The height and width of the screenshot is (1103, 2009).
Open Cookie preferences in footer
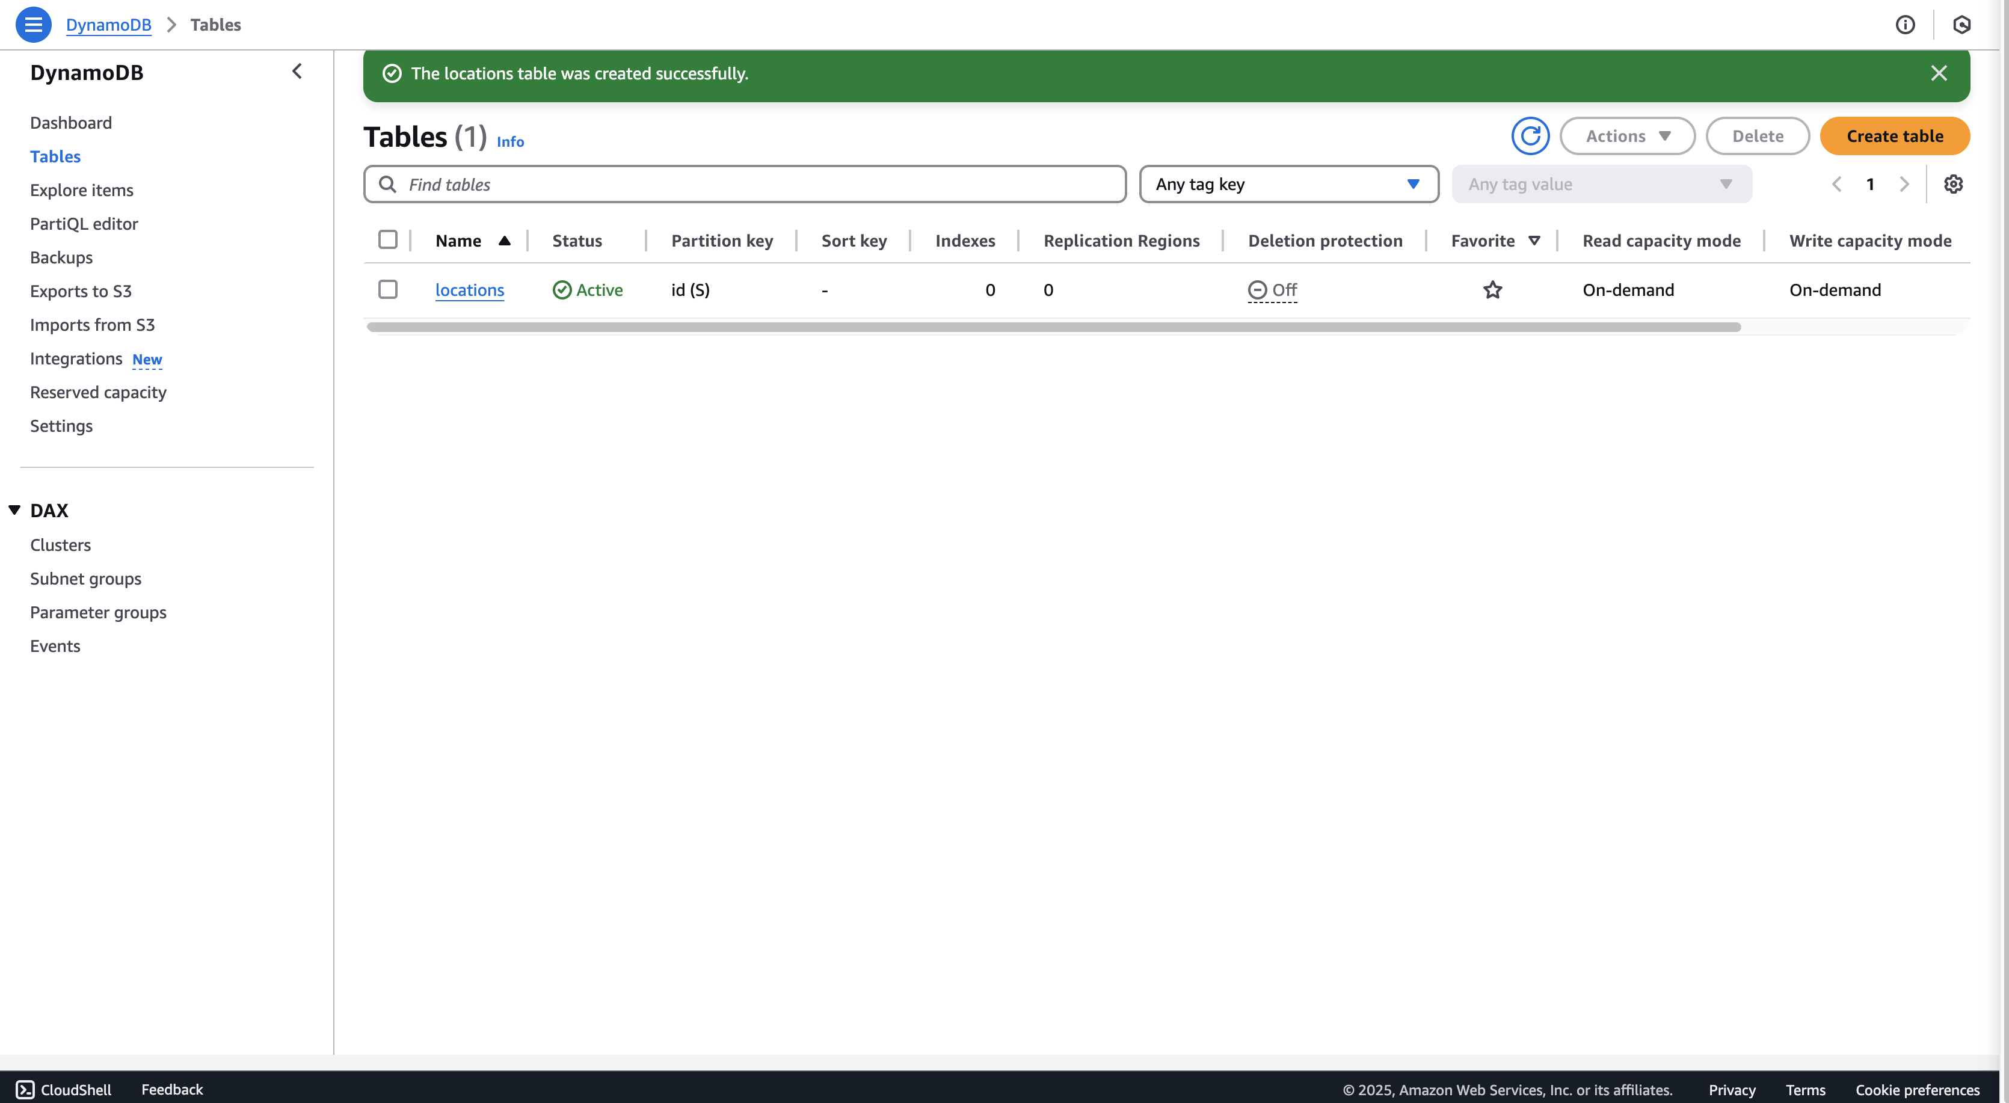[x=1917, y=1090]
